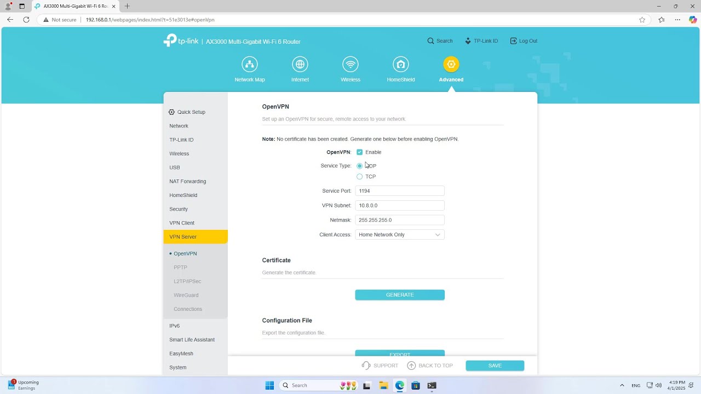The width and height of the screenshot is (701, 394).
Task: Select the PPTP submenu item
Action: tap(180, 268)
